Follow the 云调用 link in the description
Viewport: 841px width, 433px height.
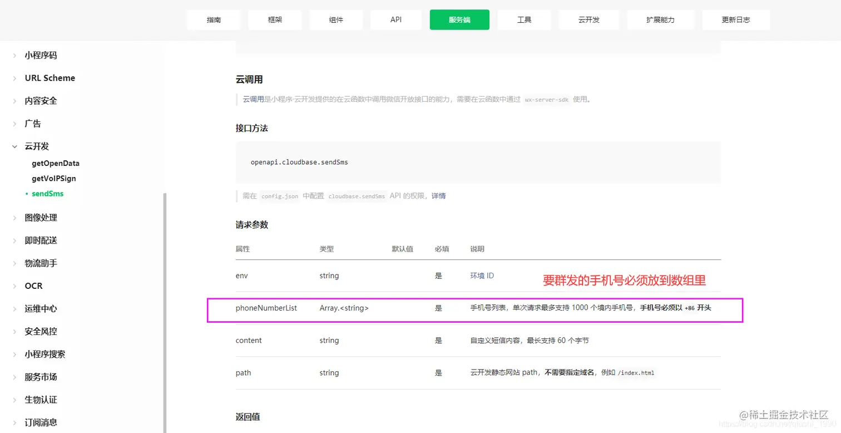(253, 100)
